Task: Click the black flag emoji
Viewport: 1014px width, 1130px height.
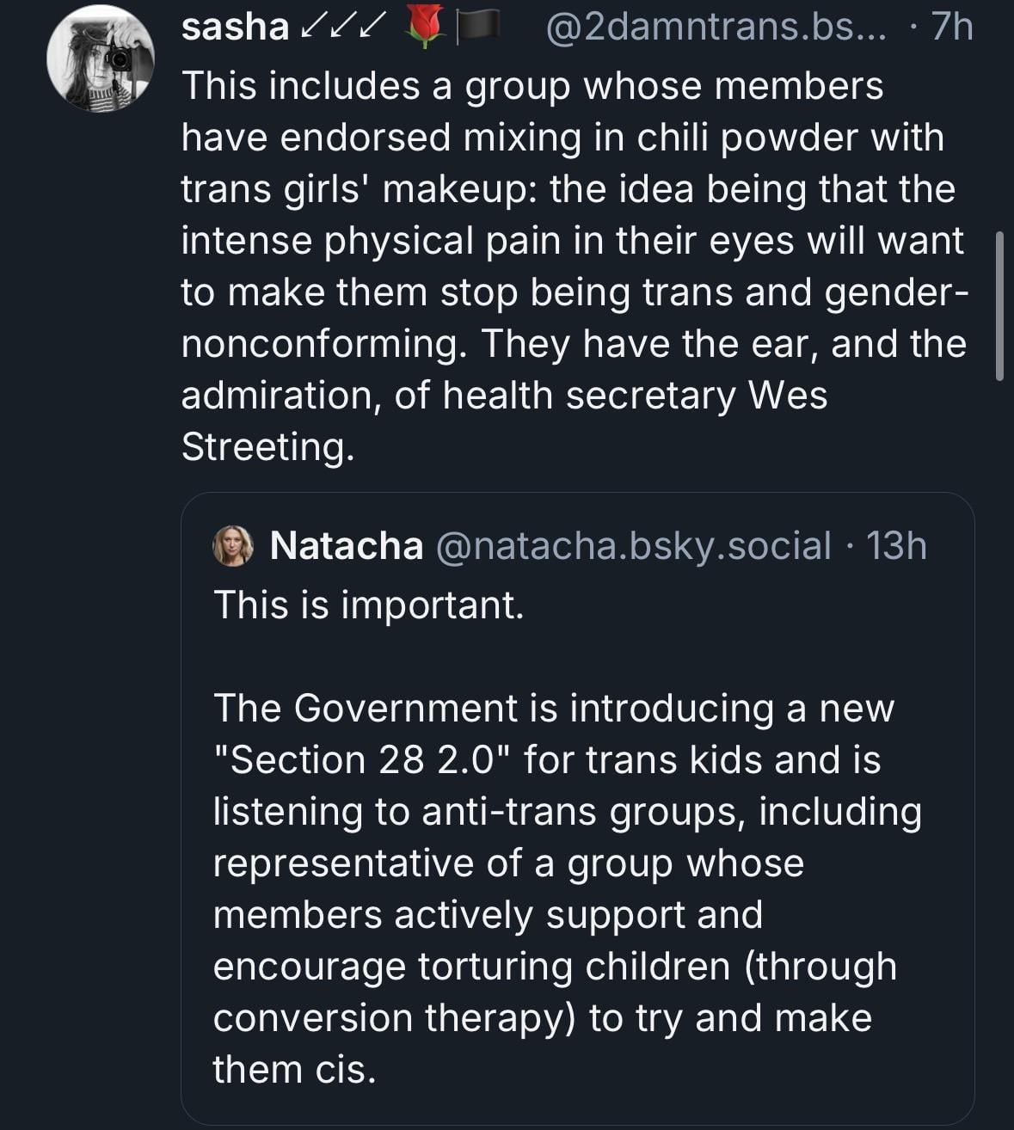Action: [x=477, y=28]
